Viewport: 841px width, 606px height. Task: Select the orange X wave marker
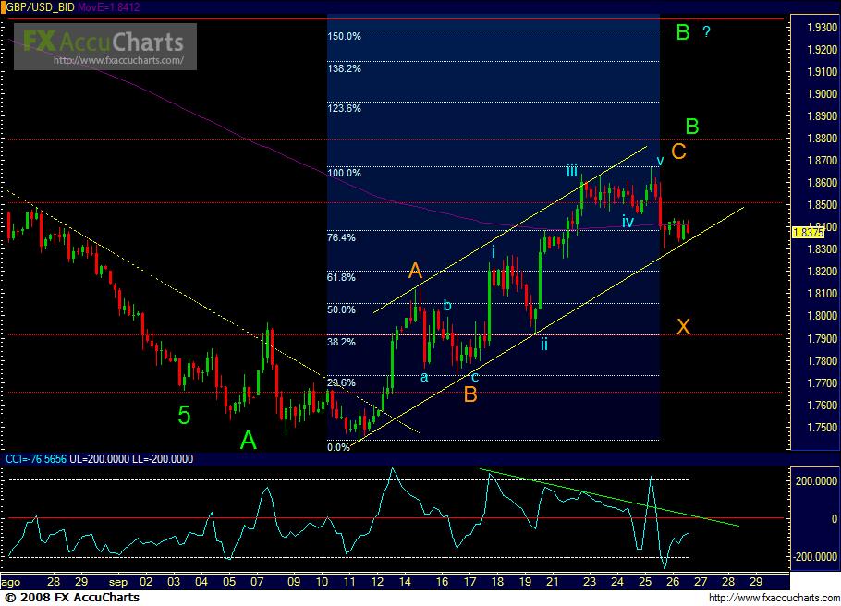683,326
